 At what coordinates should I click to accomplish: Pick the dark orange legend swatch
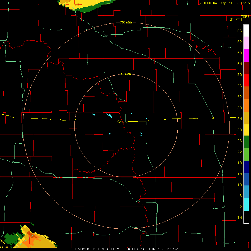coord(246,93)
